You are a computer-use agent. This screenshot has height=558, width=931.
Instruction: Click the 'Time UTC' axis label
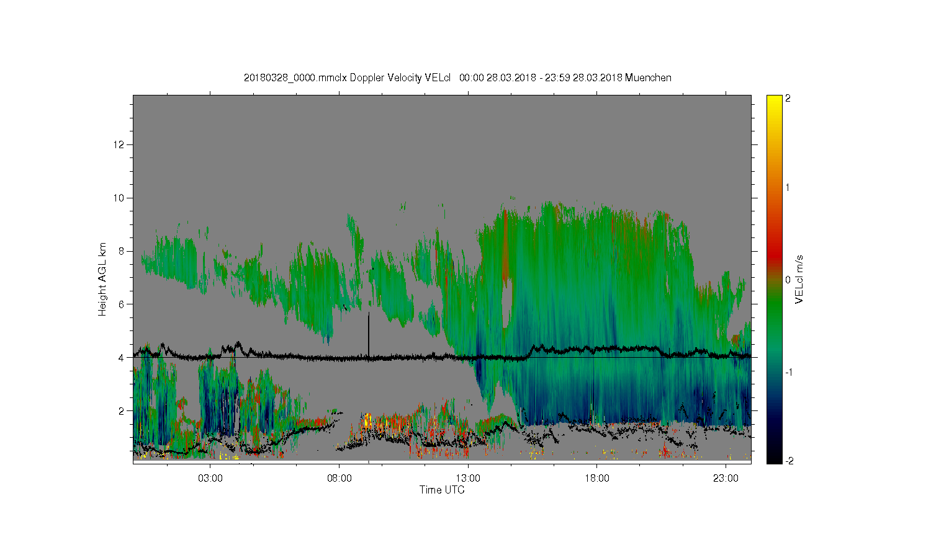442,490
